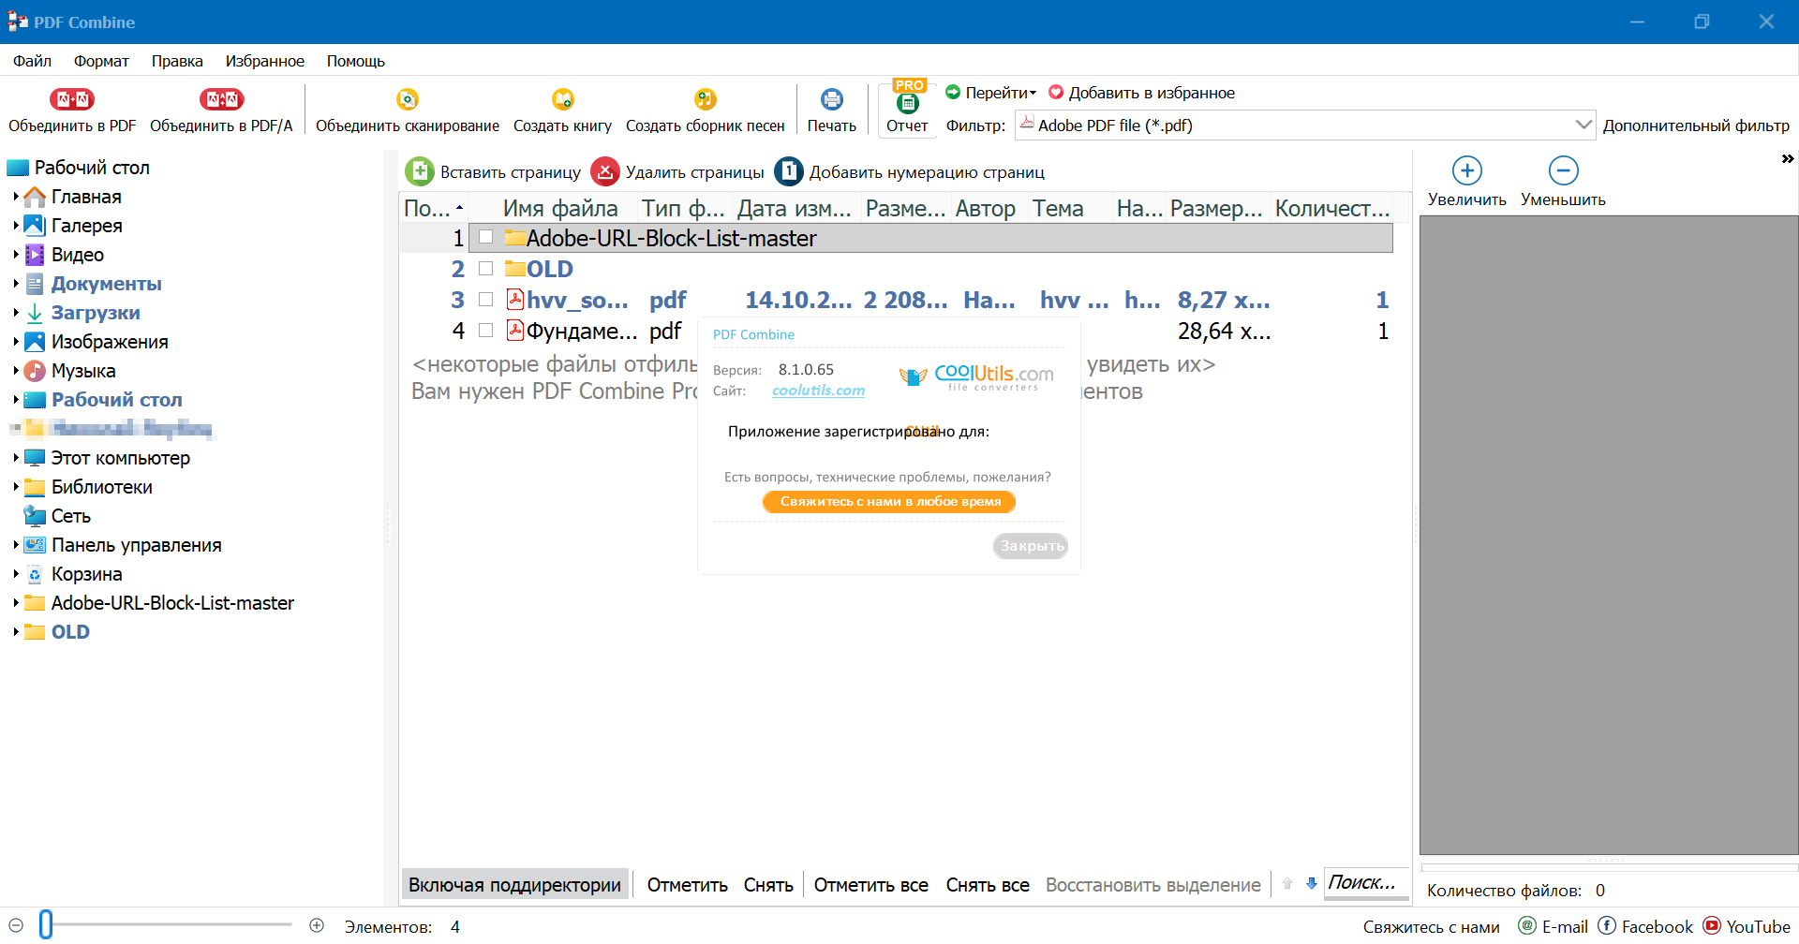Click the YouTube icon in status bar
This screenshot has width=1799, height=944.
click(x=1712, y=925)
